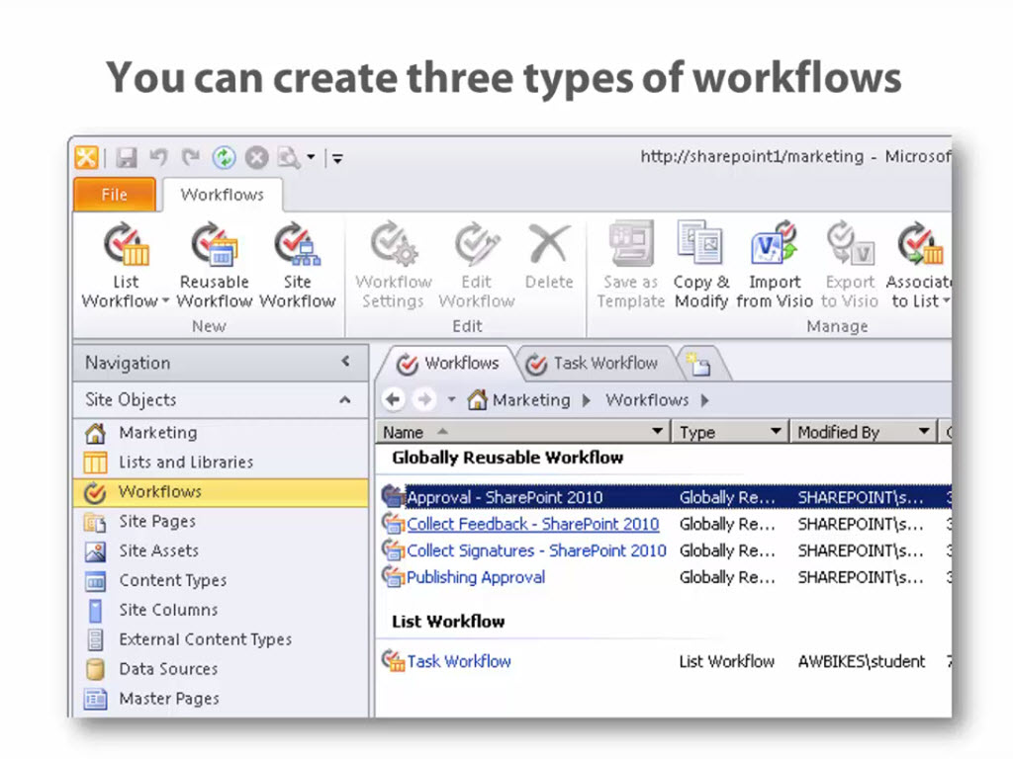The image size is (1013, 759).
Task: Click the Undo arrow icon
Action: (158, 157)
